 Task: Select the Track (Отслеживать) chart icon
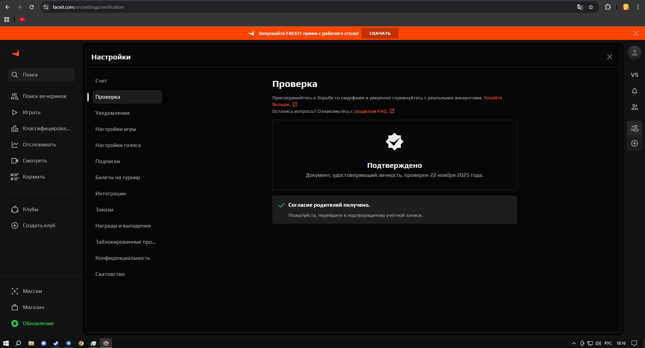click(x=15, y=144)
